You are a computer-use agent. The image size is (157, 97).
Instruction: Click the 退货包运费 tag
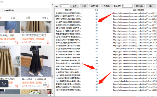9,39
